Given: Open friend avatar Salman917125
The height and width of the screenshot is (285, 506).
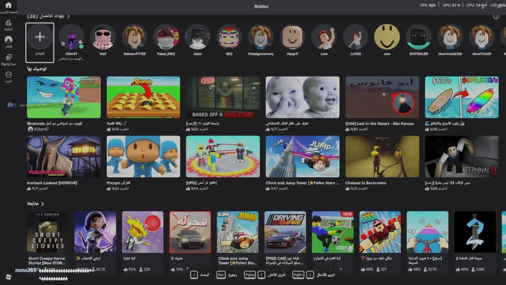Looking at the screenshot, I should [x=134, y=37].
